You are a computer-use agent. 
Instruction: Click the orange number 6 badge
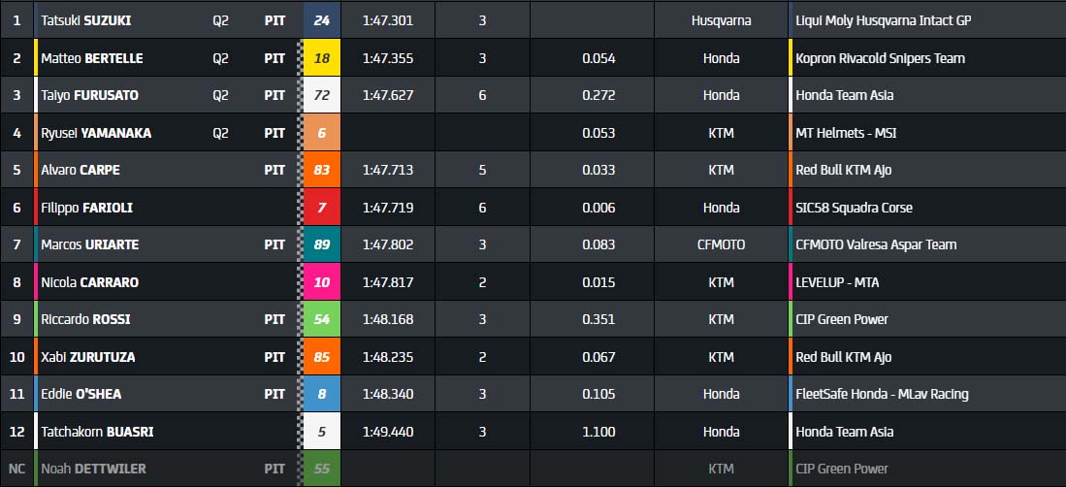click(x=321, y=133)
